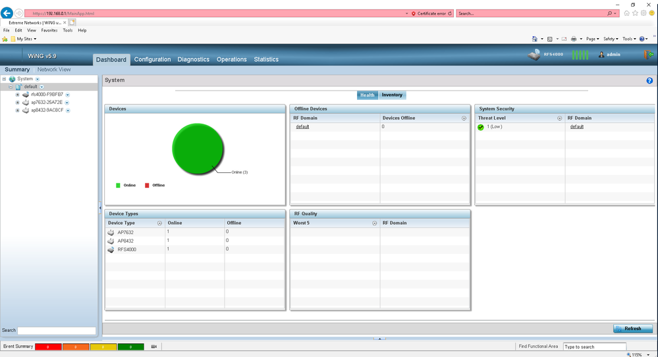This screenshot has height=357, width=658.
Task: Open Worst 5 column options arrow
Action: point(375,224)
